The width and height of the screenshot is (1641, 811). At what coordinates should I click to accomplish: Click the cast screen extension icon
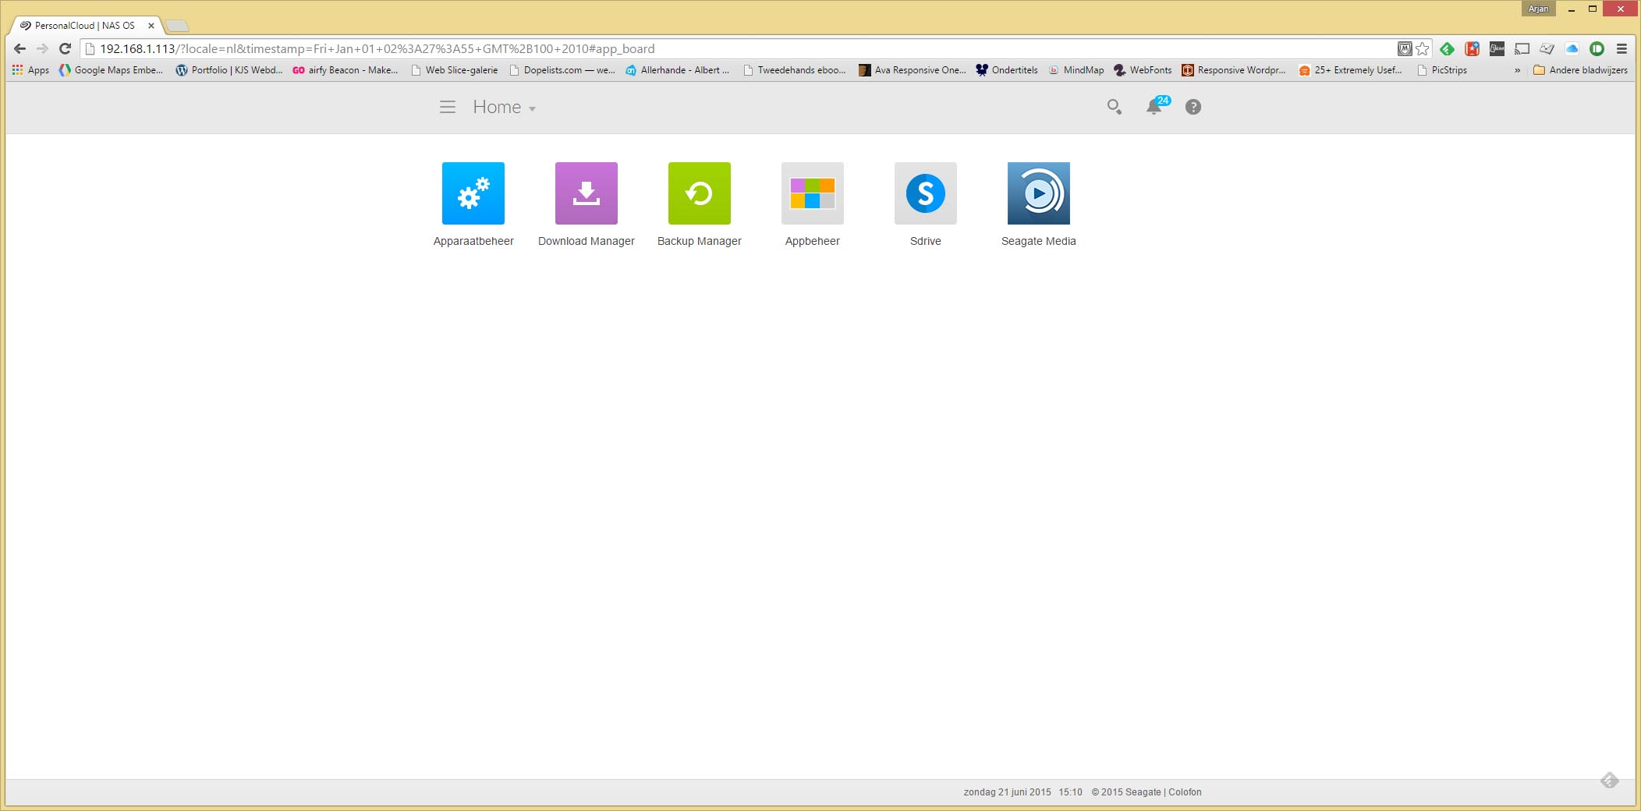tap(1522, 48)
